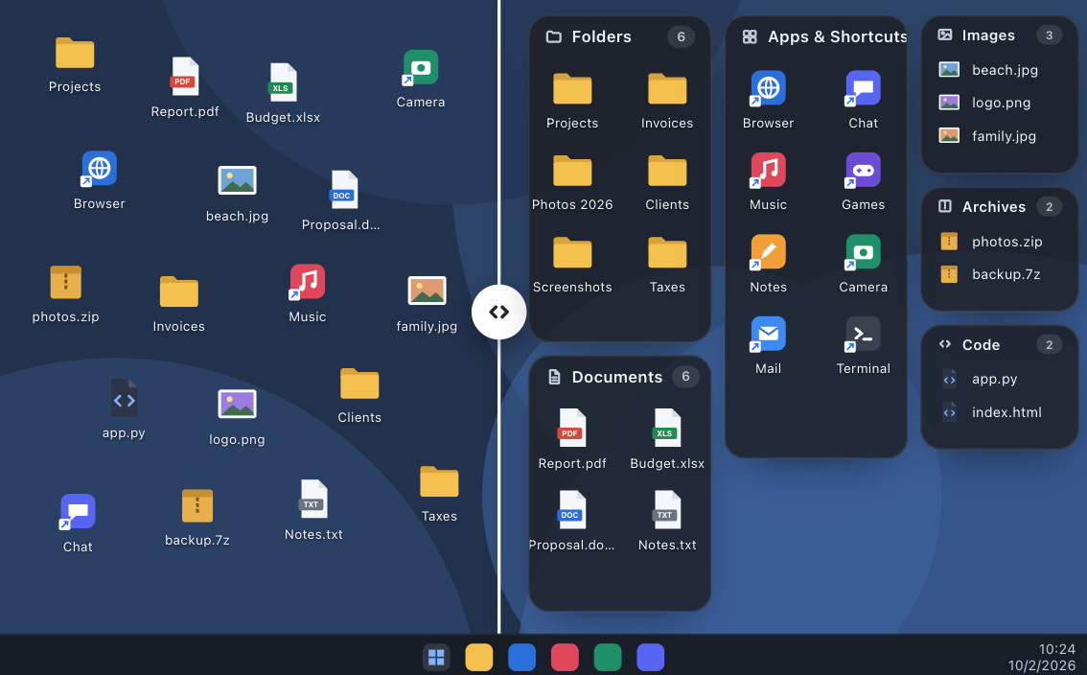Launch the Mail app shortcut
1087x675 pixels.
[768, 346]
